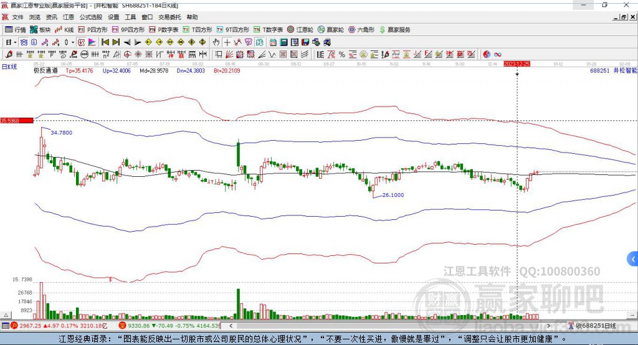
Task: Click the Bt=20.2109 indicator value
Action: coord(227,70)
